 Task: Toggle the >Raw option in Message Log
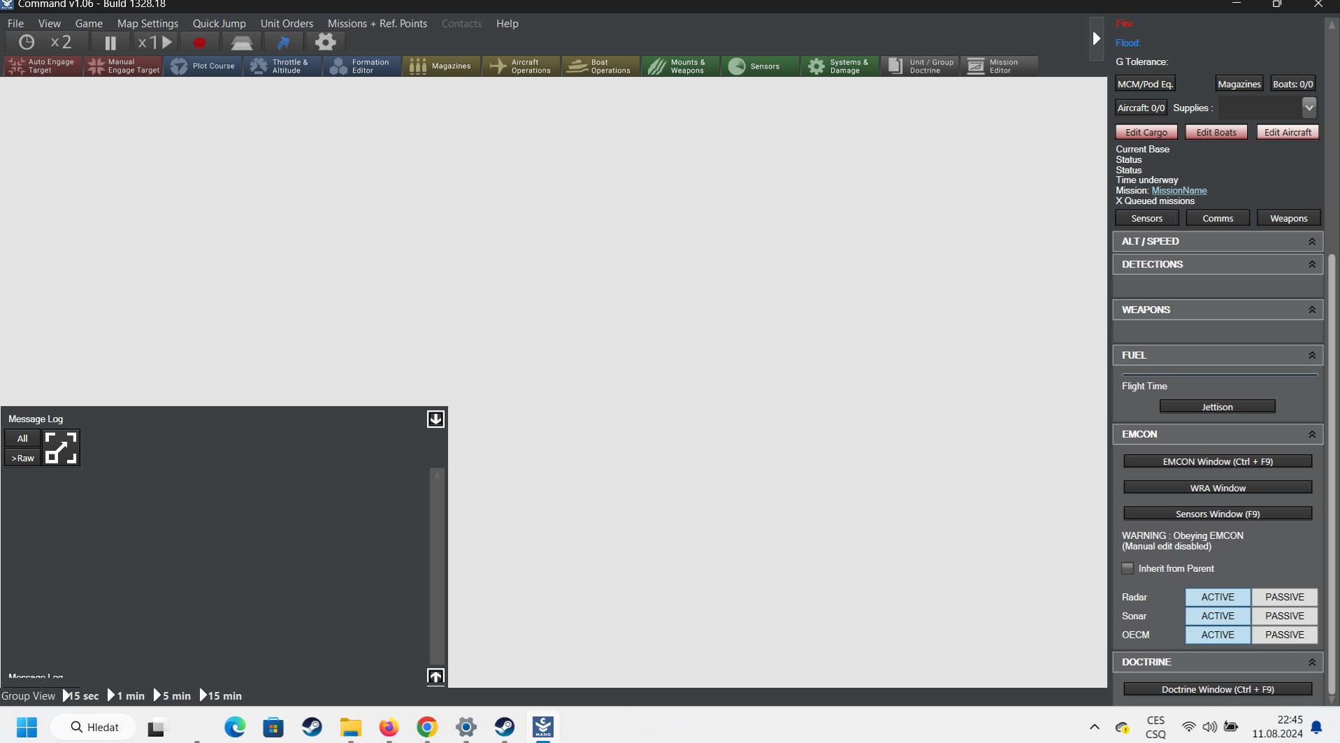coord(22,458)
